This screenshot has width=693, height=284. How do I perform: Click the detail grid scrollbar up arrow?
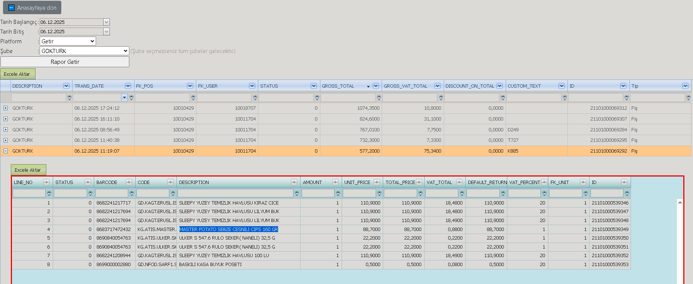coord(680,202)
